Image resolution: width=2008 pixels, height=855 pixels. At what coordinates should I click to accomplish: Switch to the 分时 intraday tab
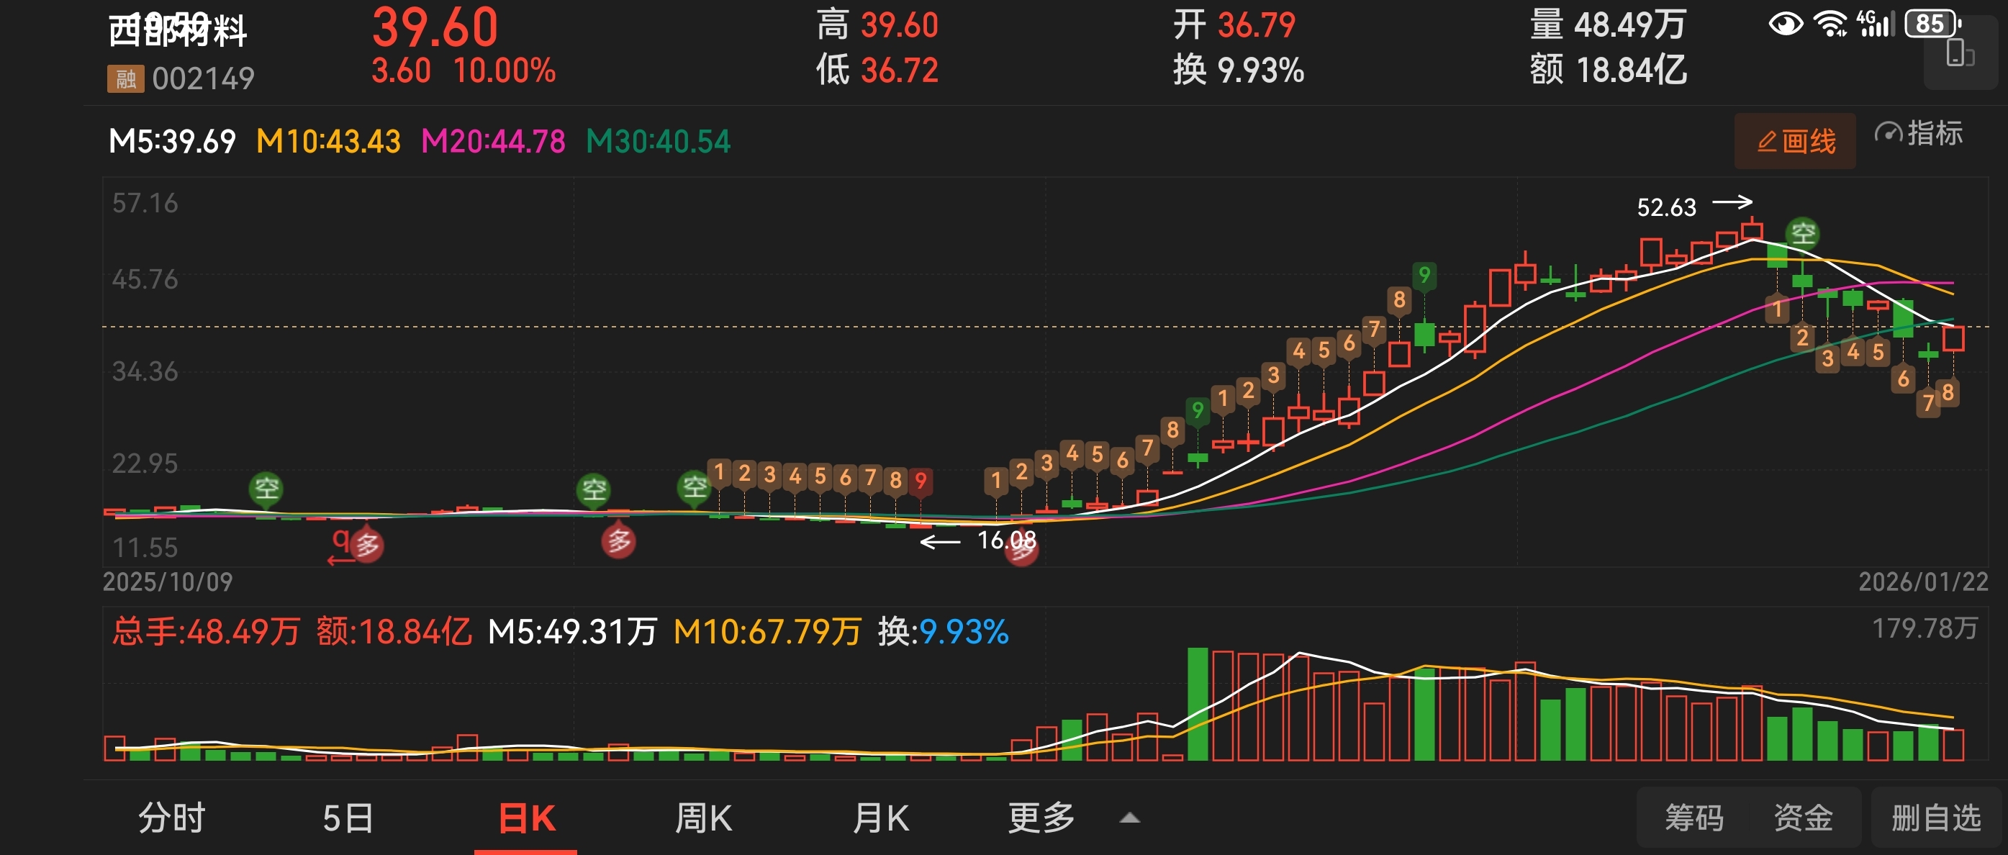point(171,818)
